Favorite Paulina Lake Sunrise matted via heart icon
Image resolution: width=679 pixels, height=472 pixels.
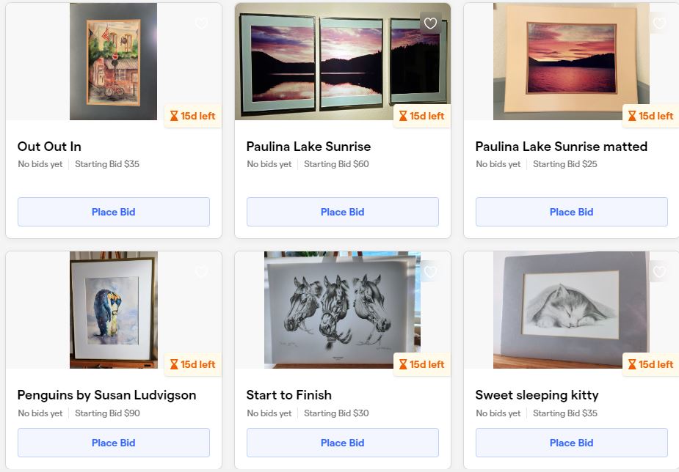659,23
